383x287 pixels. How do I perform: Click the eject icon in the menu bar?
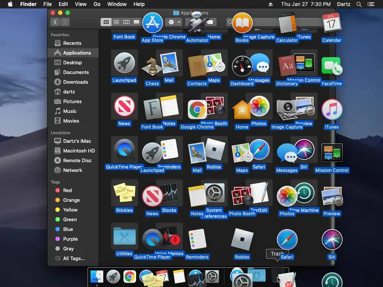point(270,4)
